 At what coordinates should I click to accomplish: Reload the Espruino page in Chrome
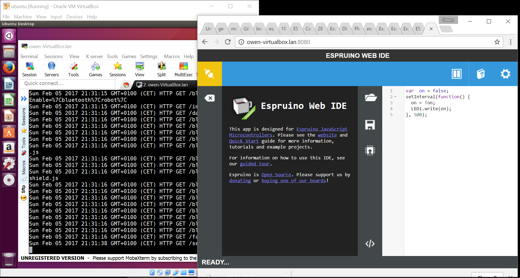[228, 42]
